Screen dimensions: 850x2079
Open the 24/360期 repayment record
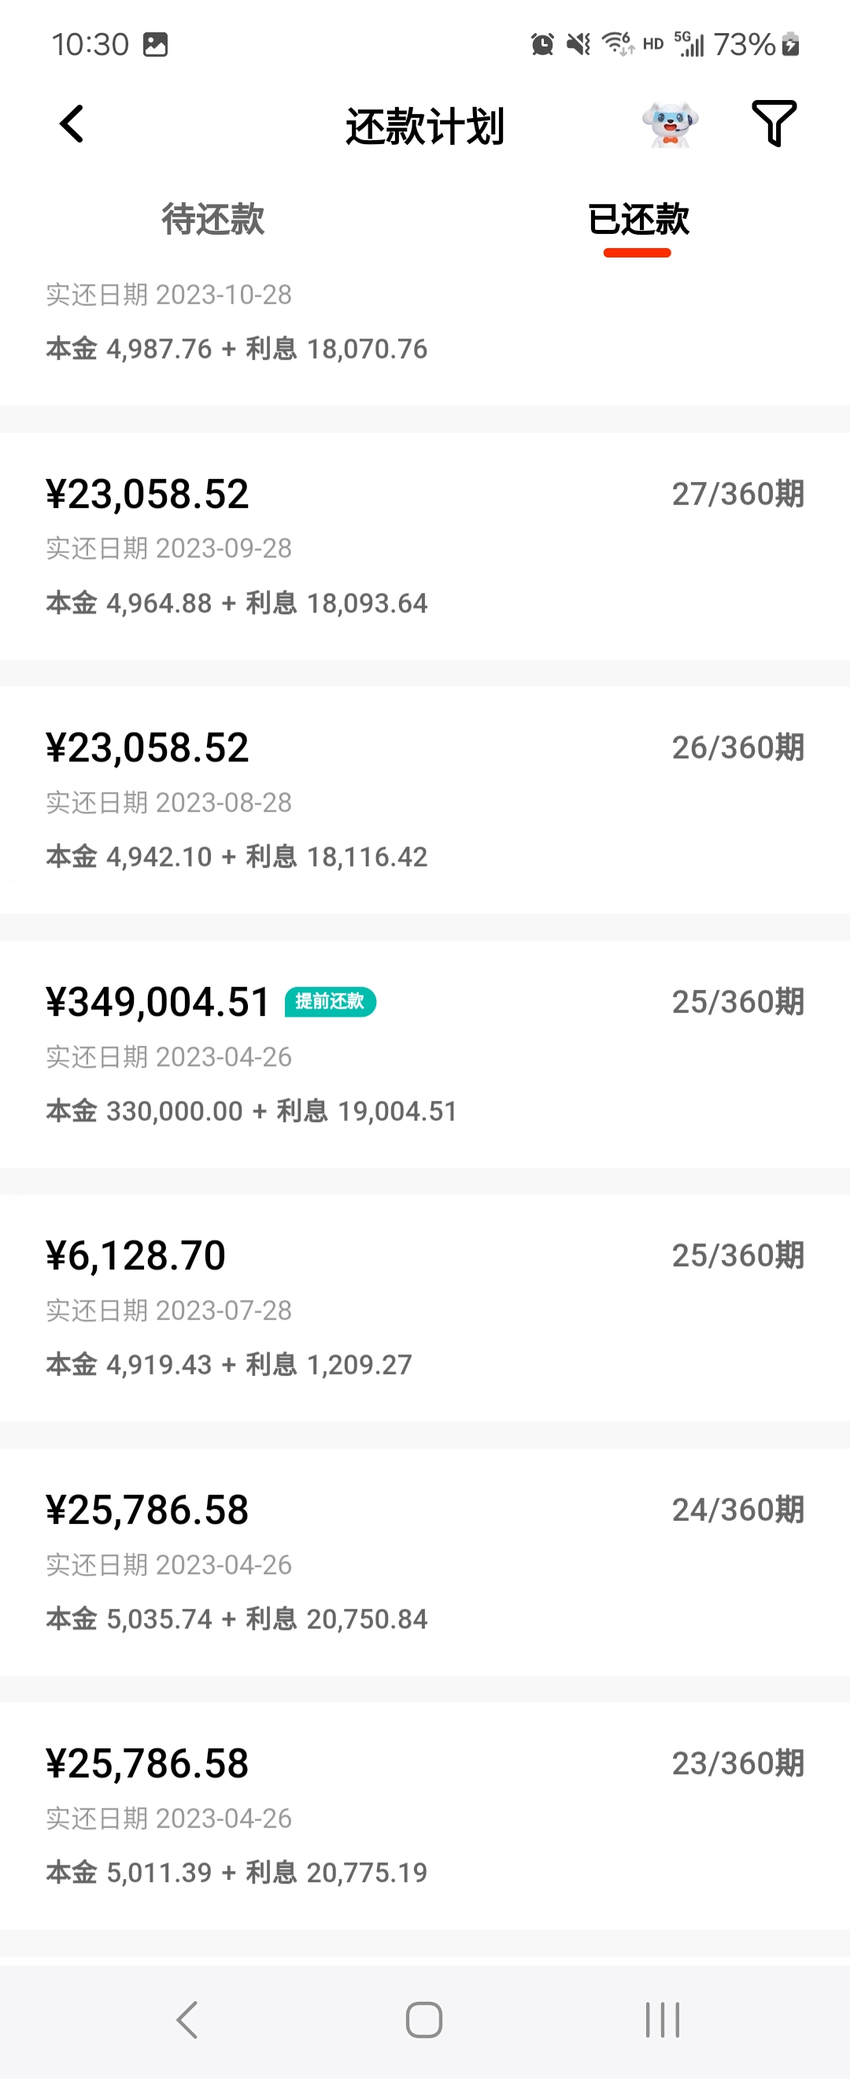point(425,1562)
